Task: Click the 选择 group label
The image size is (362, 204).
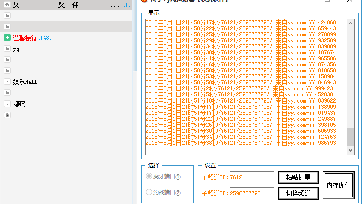Action: click(154, 165)
